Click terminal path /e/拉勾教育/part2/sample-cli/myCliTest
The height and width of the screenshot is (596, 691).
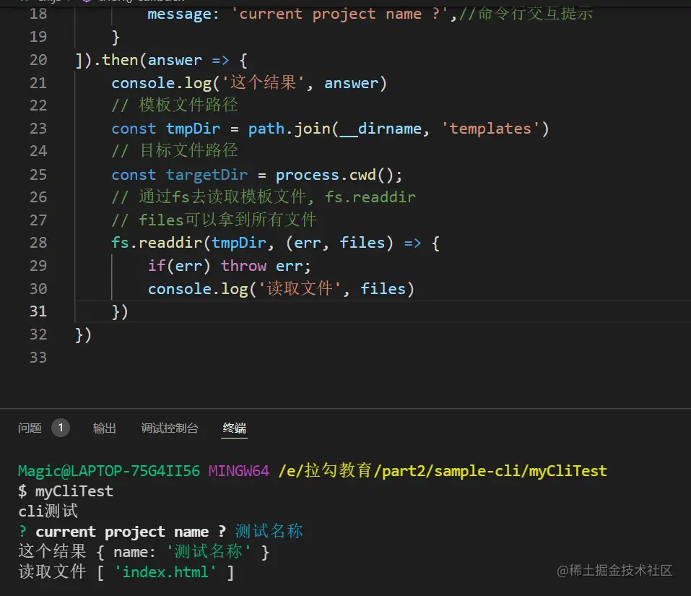click(443, 471)
